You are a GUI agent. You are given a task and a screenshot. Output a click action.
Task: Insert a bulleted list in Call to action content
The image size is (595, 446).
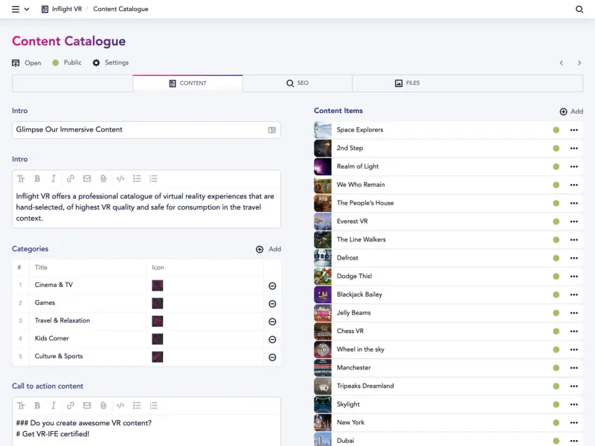click(x=137, y=405)
